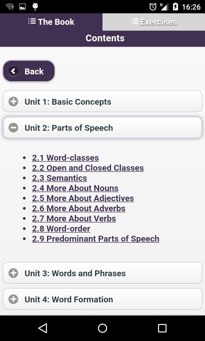The image size is (205, 341).
Task: Expand Unit 3: Words and Phrases
Action: (x=102, y=273)
